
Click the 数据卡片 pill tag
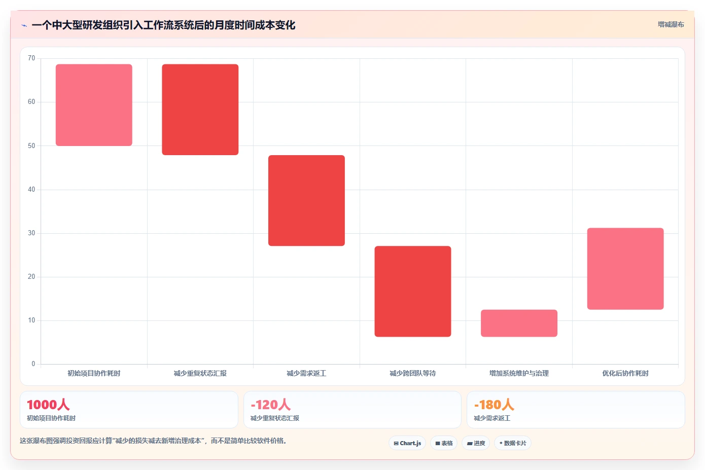point(513,443)
